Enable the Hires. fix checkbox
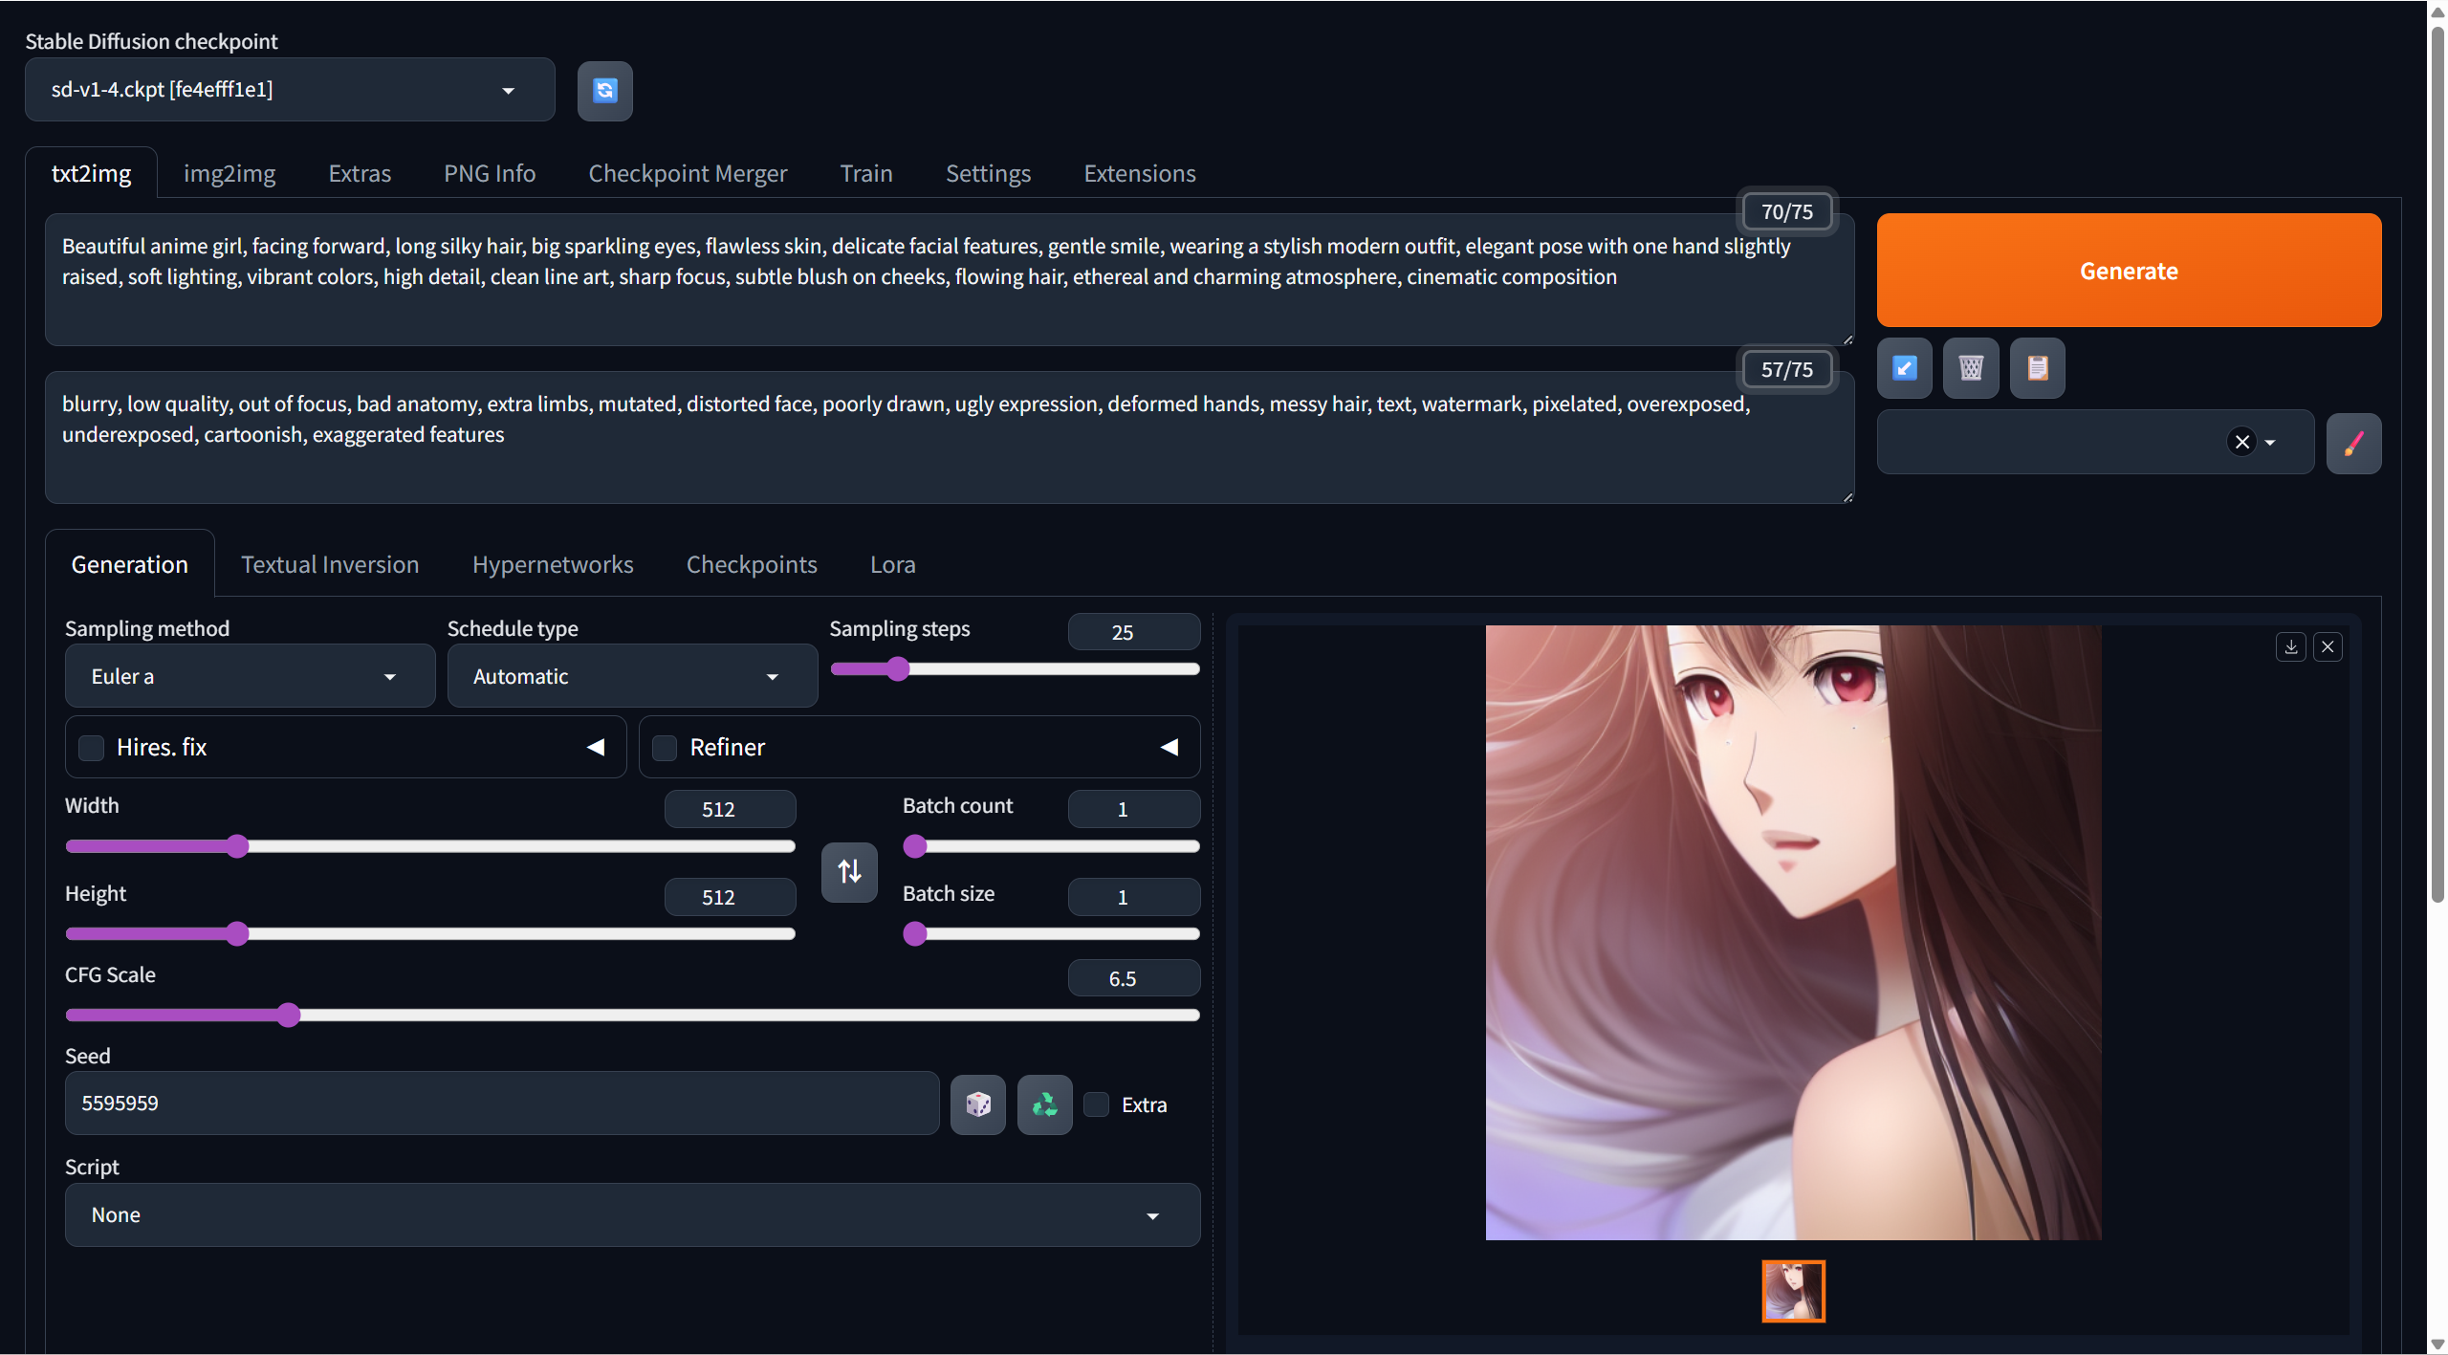 point(91,747)
